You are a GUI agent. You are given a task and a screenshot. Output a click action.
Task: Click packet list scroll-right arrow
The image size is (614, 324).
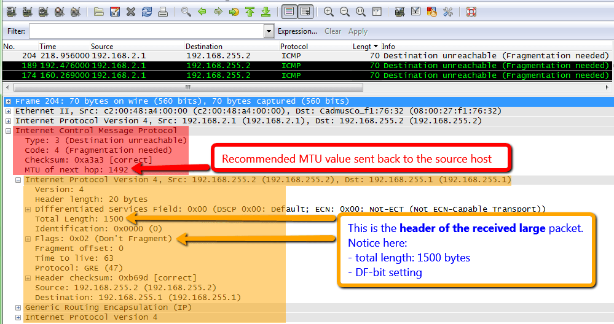click(x=607, y=87)
